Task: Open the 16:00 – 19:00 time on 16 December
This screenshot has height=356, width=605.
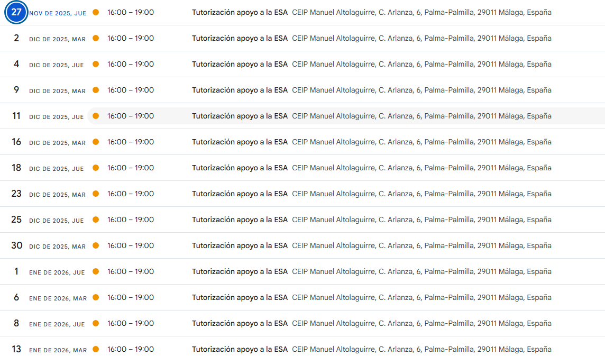Action: coord(131,142)
